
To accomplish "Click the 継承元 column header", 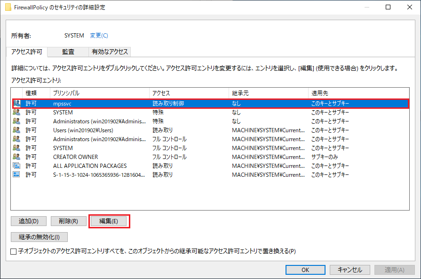I will (269, 93).
